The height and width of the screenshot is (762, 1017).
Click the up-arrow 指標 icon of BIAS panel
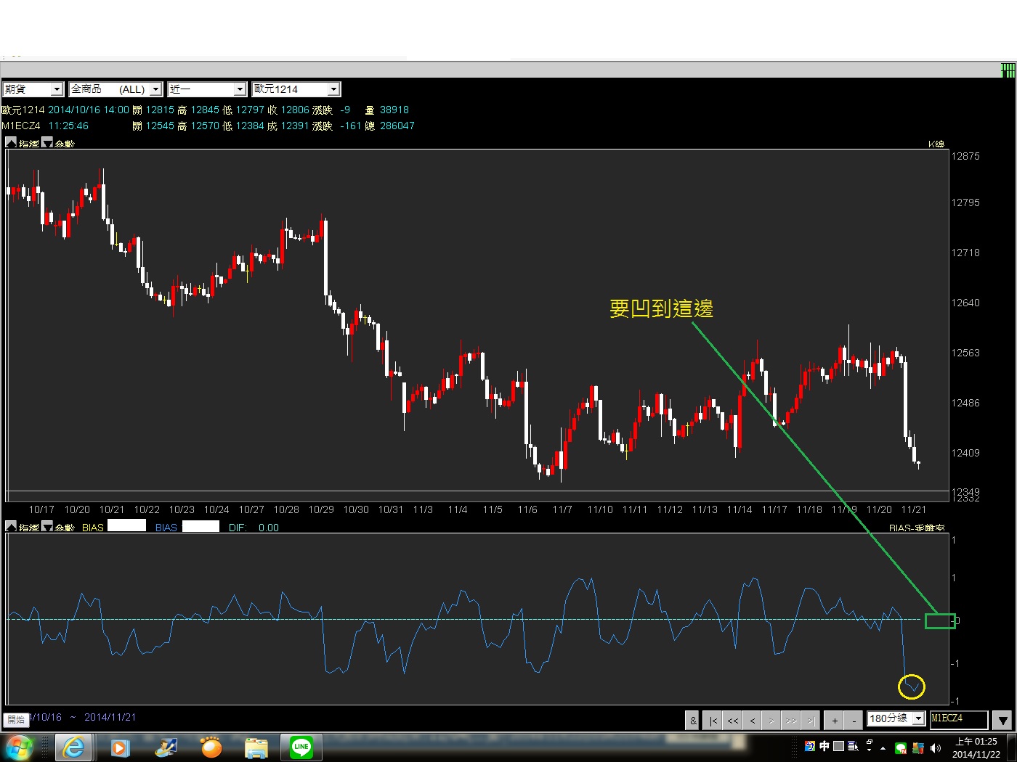(11, 527)
